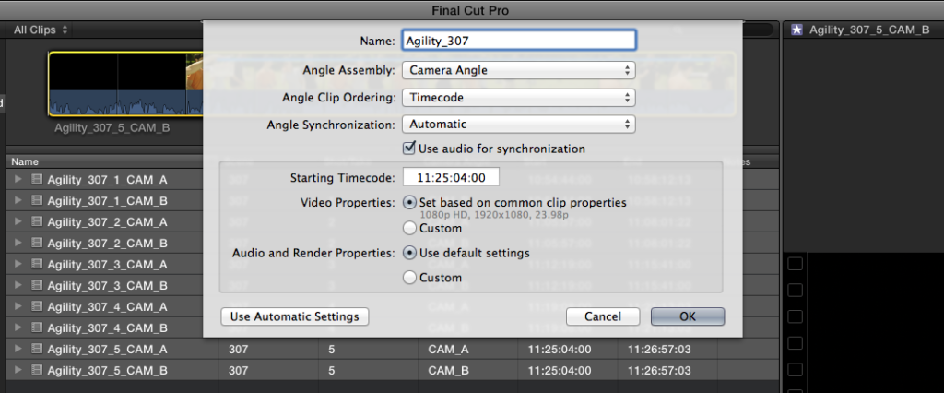The width and height of the screenshot is (944, 393).
Task: Select Use default settings radio button
Action: [409, 253]
